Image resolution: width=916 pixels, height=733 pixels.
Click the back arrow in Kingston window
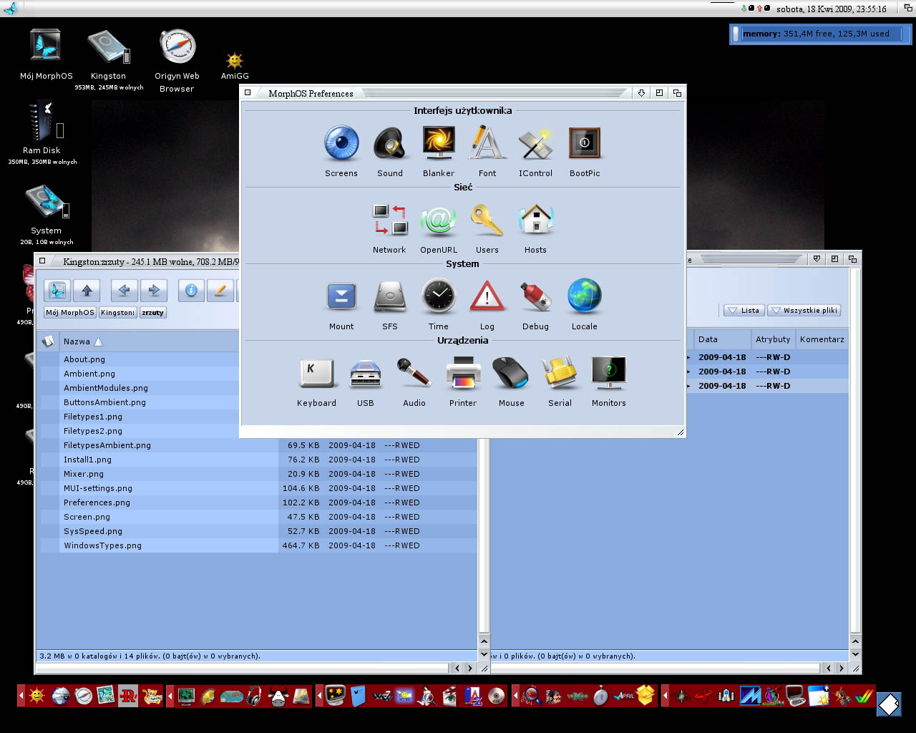(124, 291)
